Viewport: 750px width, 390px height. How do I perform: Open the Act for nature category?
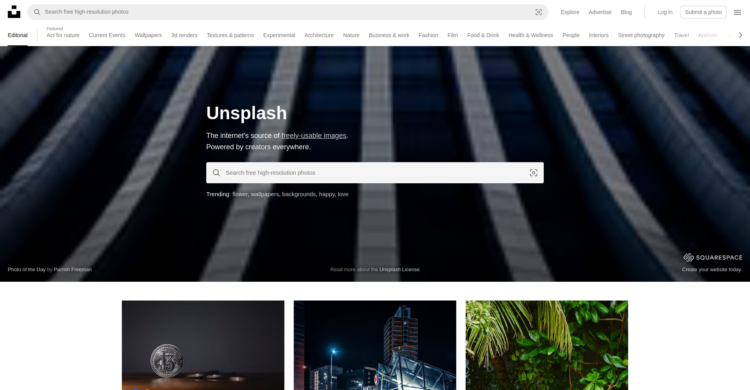click(63, 35)
